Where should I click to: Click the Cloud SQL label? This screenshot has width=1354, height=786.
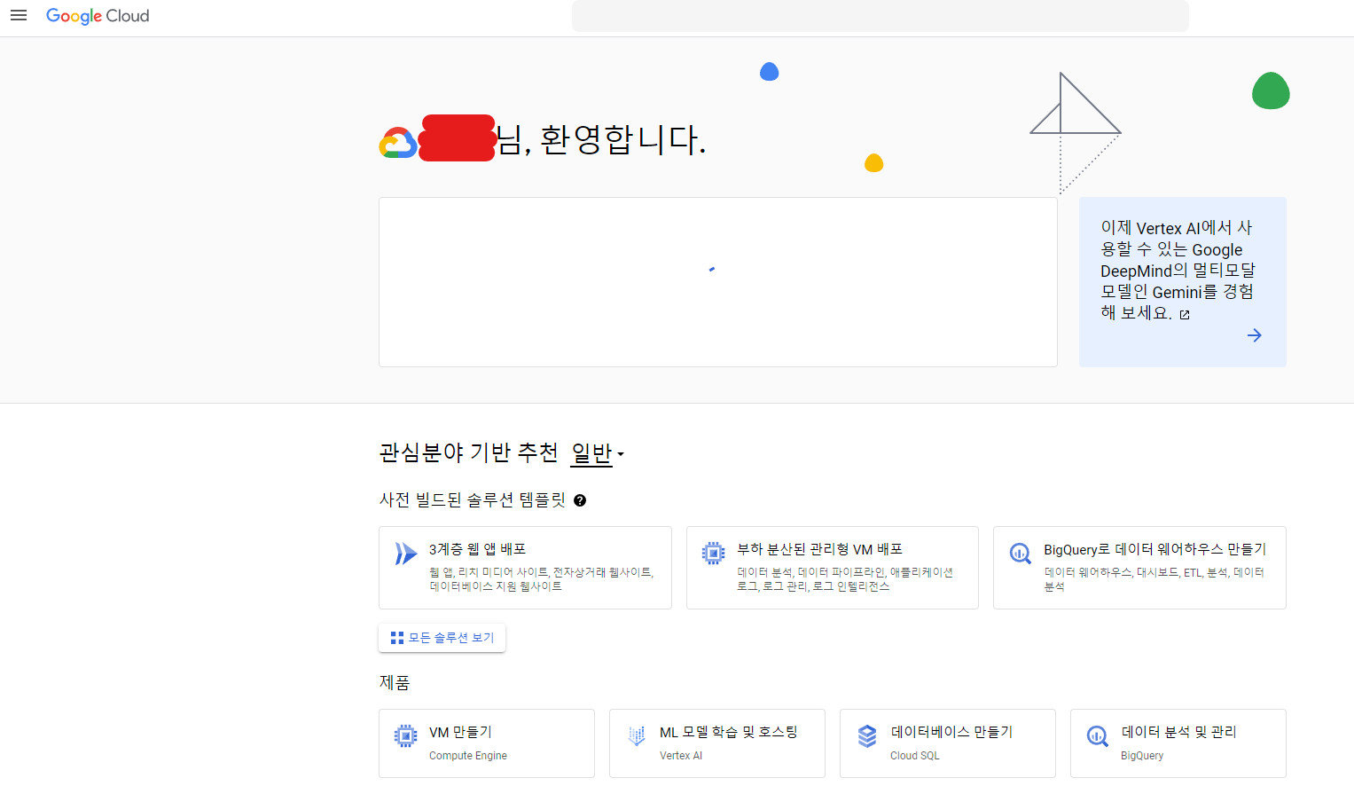coord(915,756)
